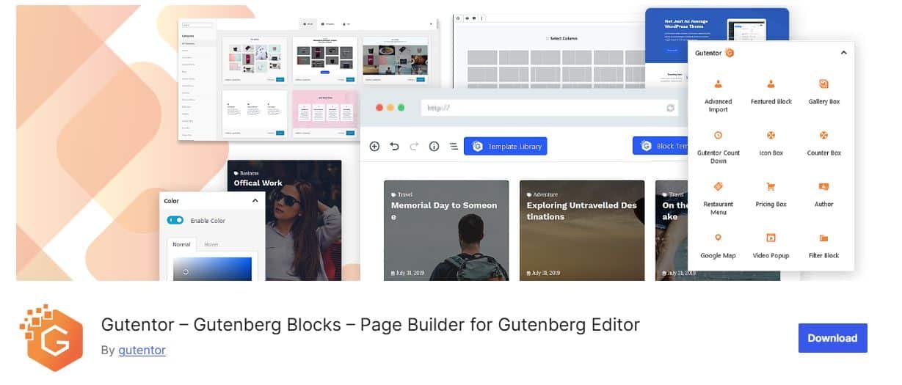Choose the Gallery Box block icon
Viewport: 902px width, 385px height.
[x=823, y=84]
